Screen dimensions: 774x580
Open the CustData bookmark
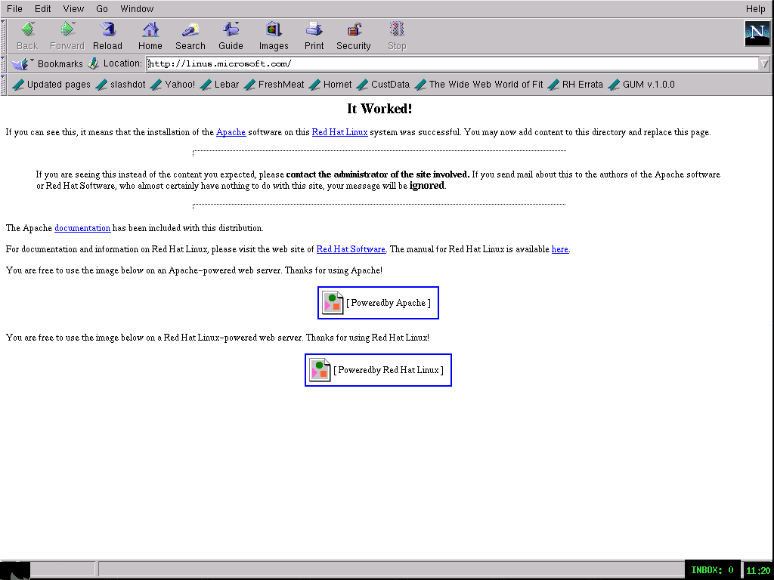coord(383,85)
